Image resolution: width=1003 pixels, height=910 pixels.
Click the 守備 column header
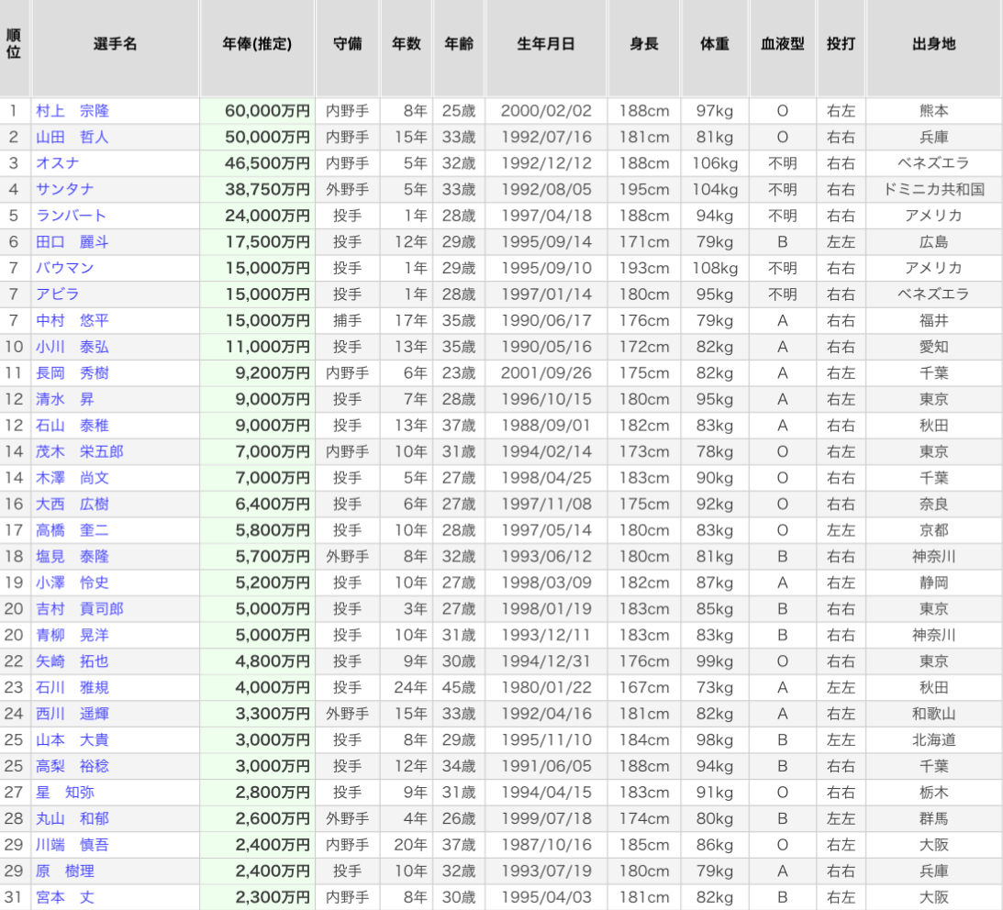347,44
